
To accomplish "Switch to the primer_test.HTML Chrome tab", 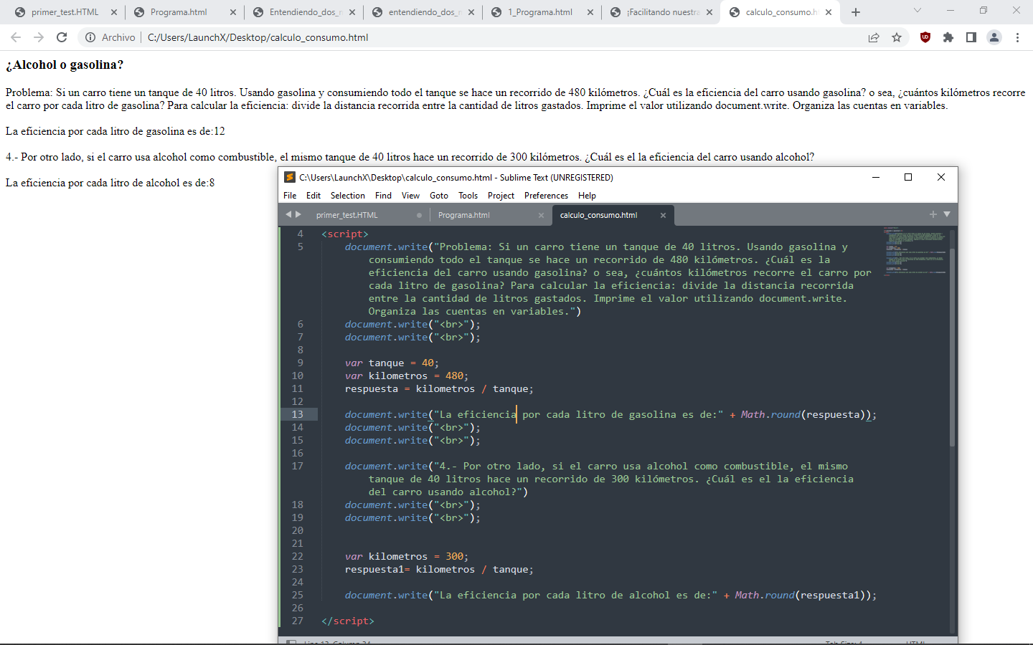I will (x=65, y=12).
